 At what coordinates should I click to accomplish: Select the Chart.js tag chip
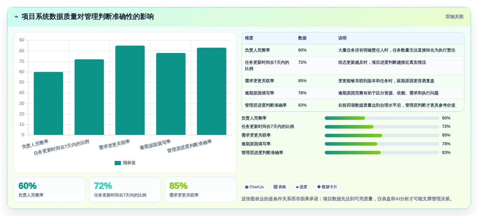254,187
